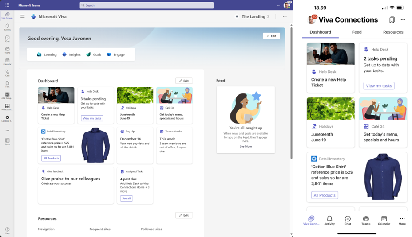Screen dimensions: 412x237
Task: Open the Productivity app in sidebar
Action: point(8,107)
